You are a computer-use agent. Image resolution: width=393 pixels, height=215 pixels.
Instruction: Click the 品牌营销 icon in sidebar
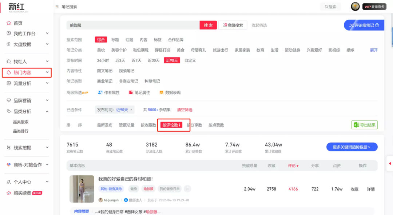9,100
